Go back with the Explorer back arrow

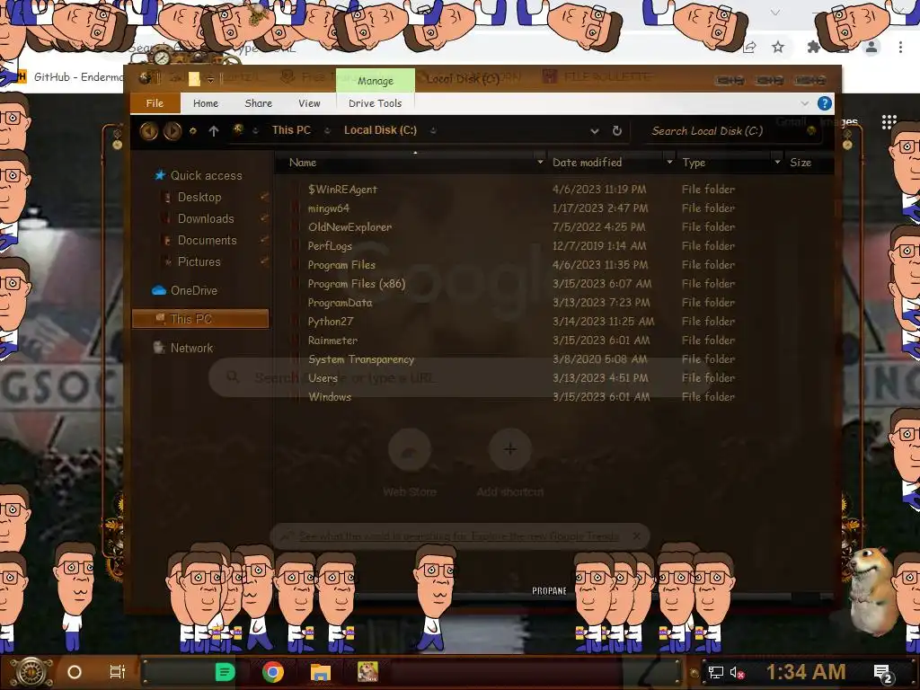pos(148,131)
